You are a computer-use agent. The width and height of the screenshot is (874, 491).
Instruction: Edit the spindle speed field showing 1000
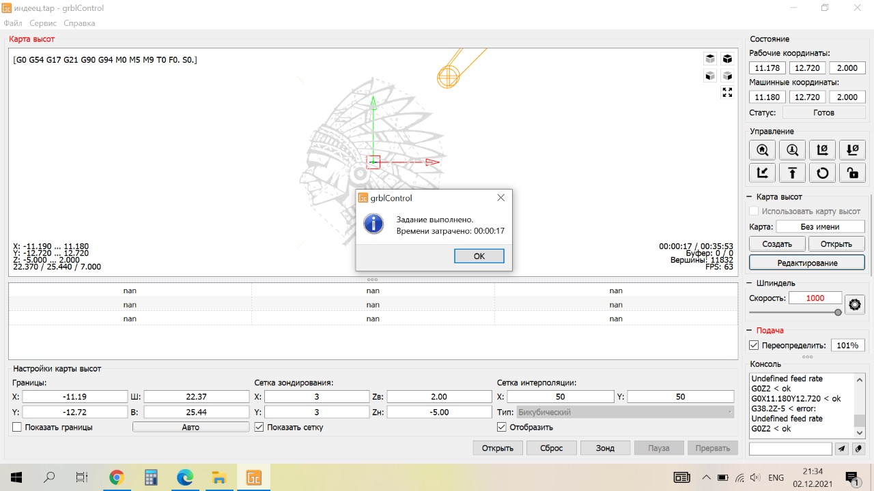pyautogui.click(x=815, y=298)
